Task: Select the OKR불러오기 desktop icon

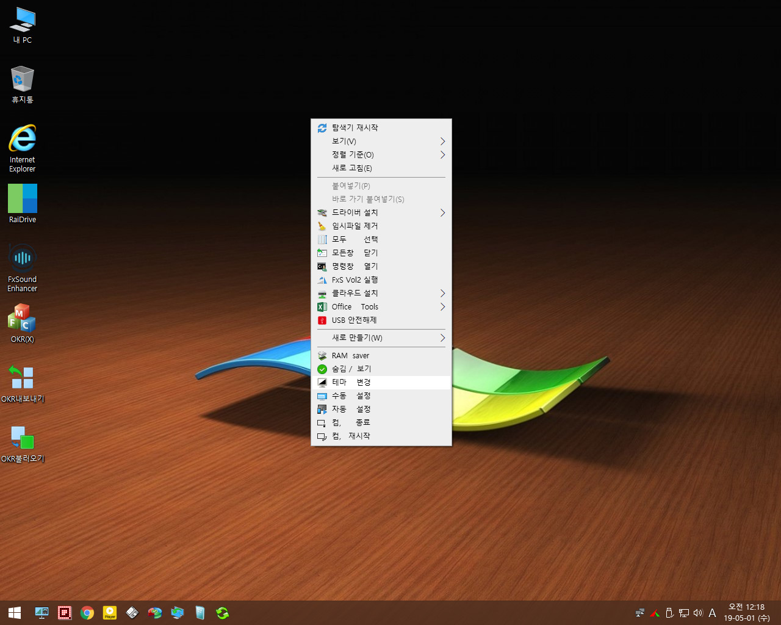Action: [x=23, y=444]
